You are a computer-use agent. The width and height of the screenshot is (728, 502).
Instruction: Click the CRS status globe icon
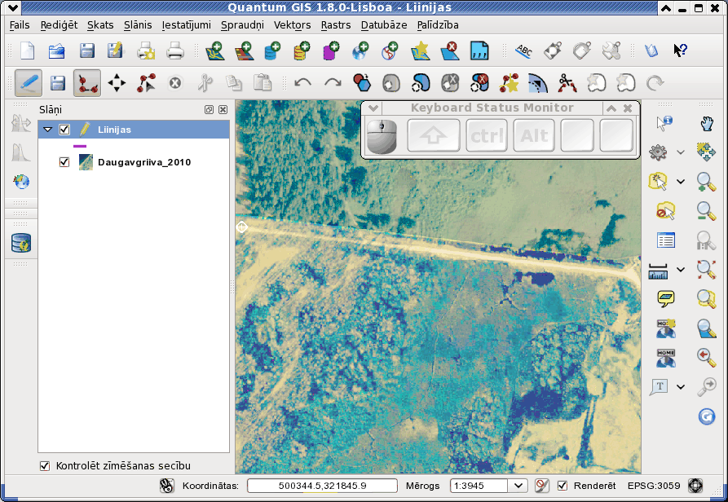[695, 486]
